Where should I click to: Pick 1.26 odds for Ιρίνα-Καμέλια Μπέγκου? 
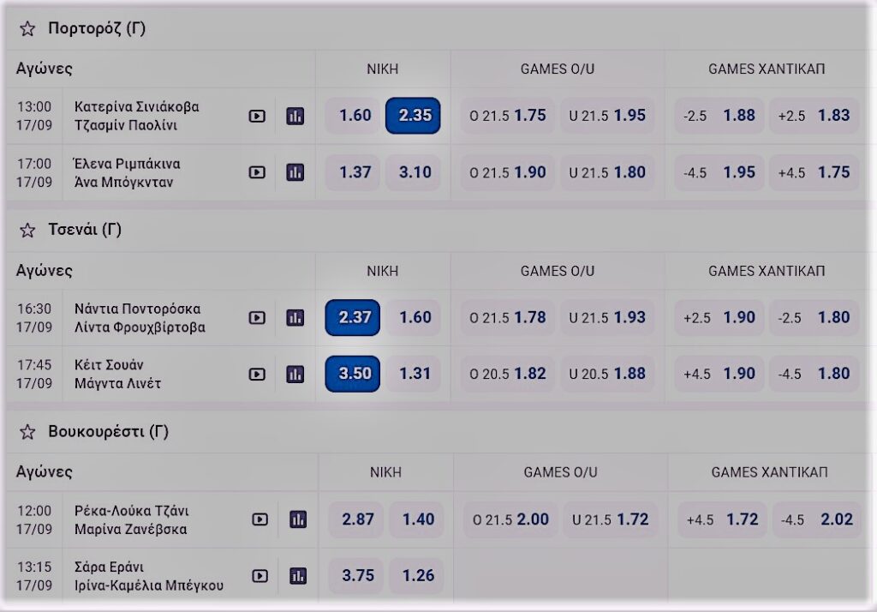(x=418, y=576)
